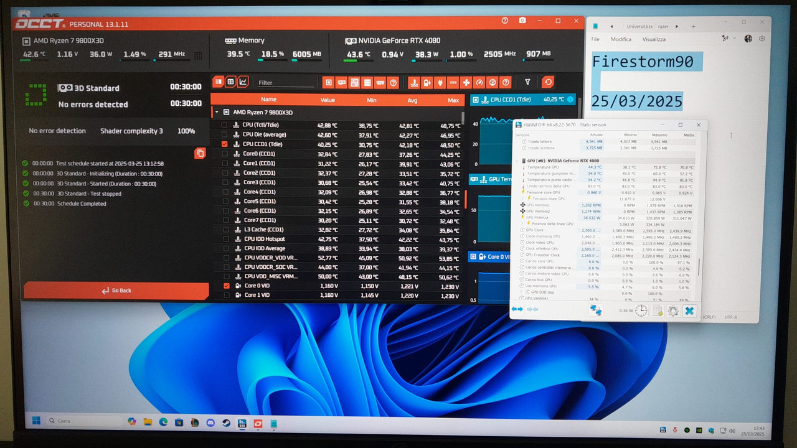Click the OCCT sensor list scrollbar
This screenshot has height=448, width=797.
coord(464,118)
